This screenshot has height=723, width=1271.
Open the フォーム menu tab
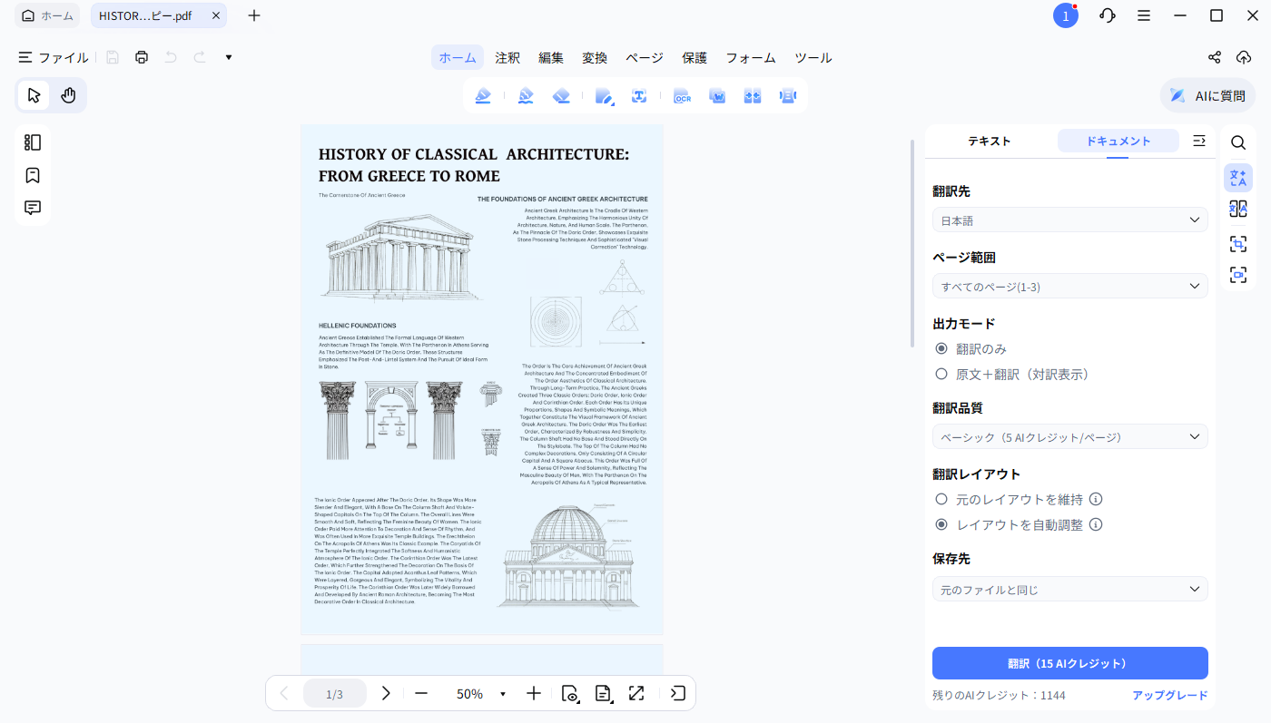[751, 57]
